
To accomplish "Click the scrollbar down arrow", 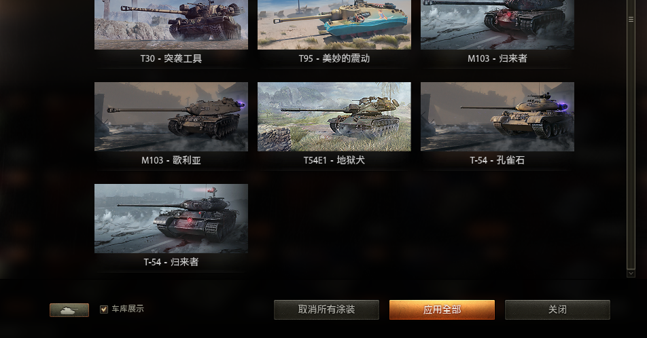I will click(x=631, y=274).
